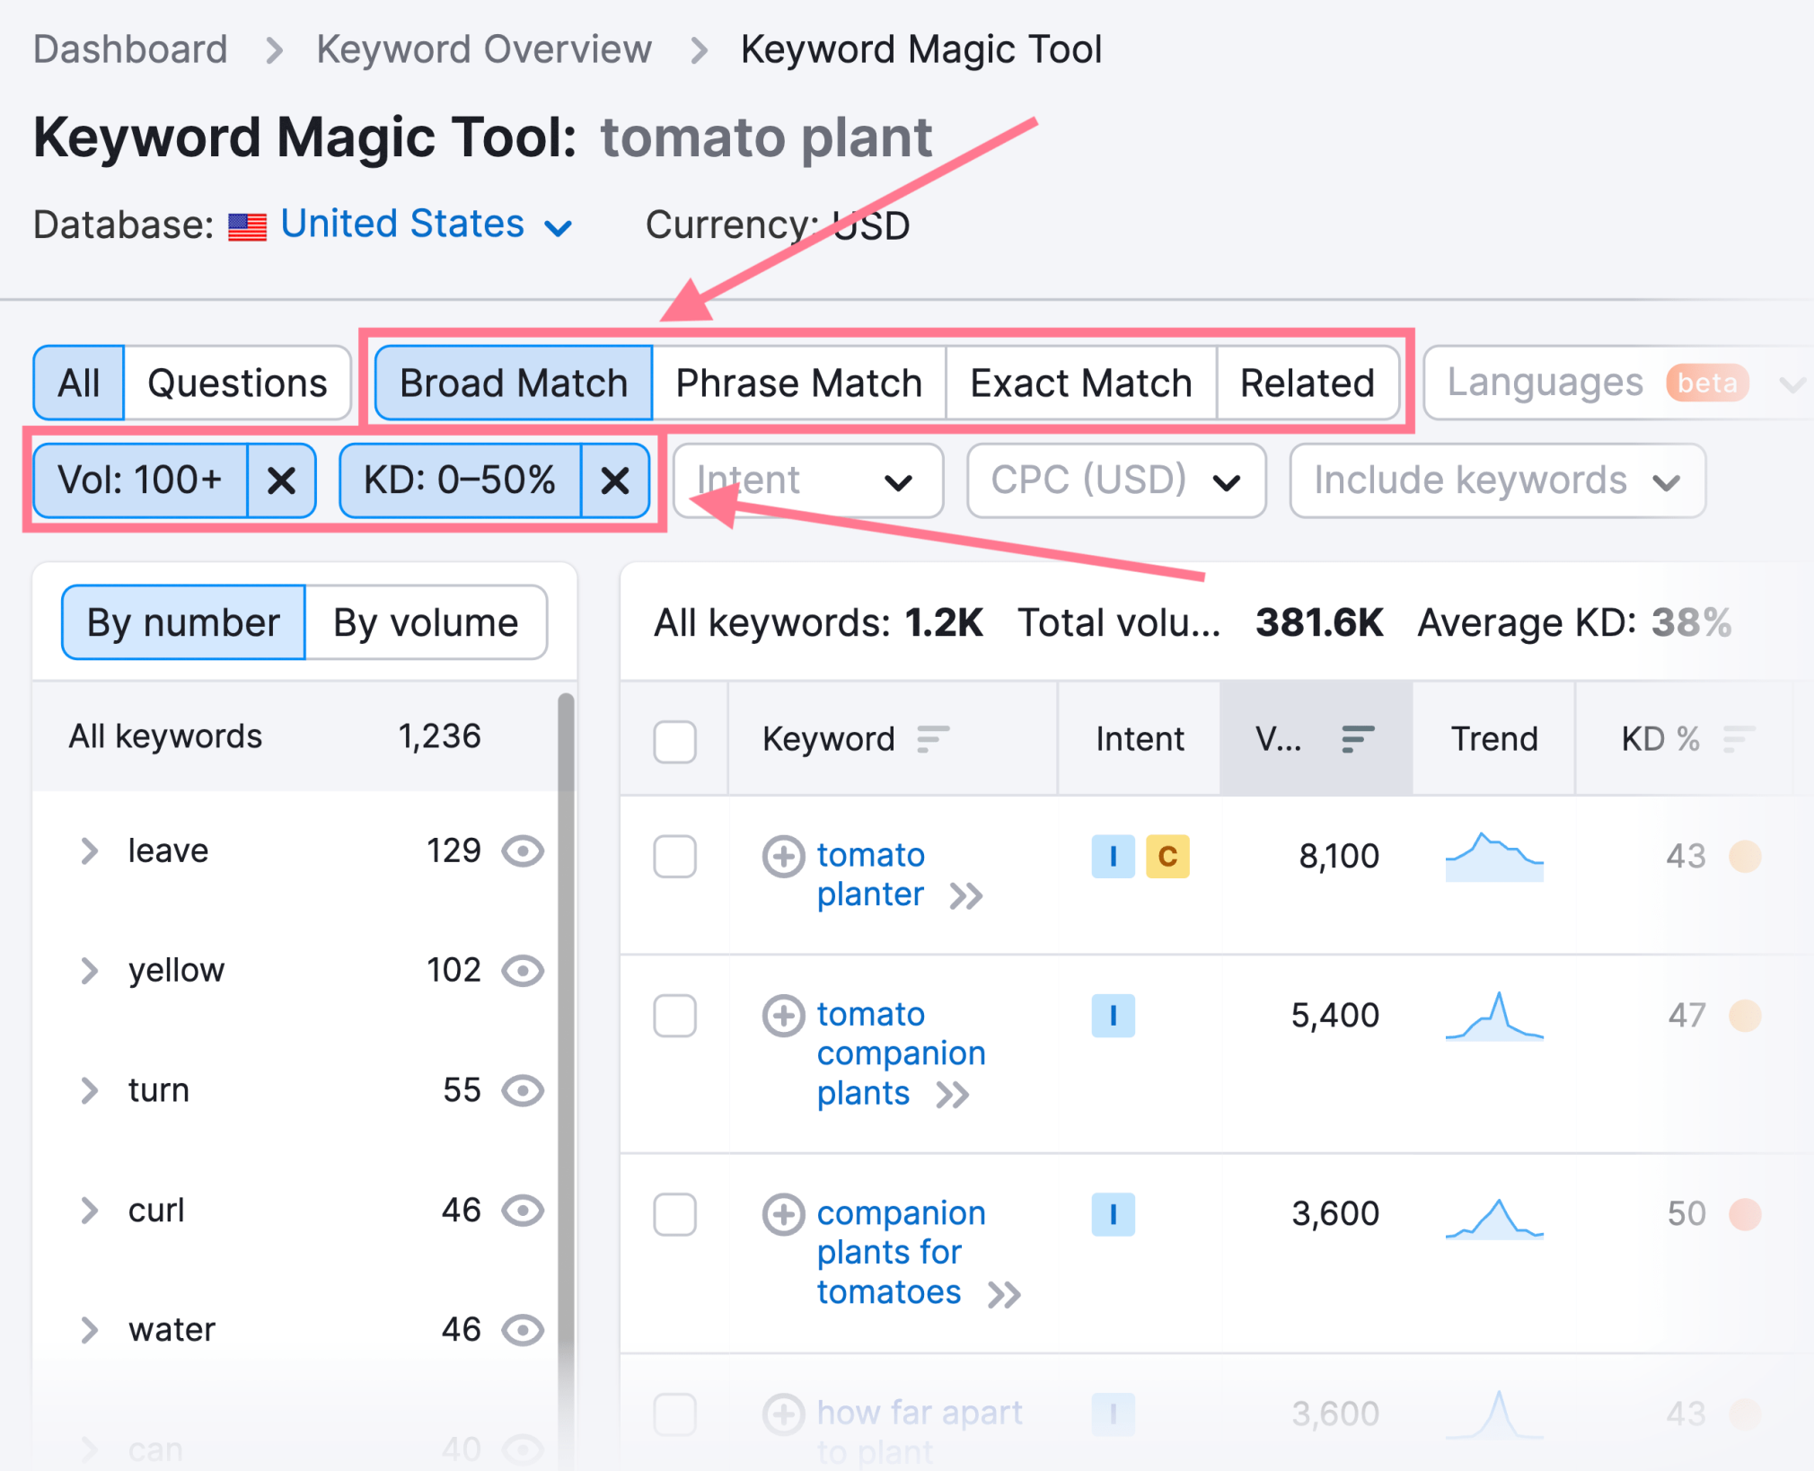Click intent badge for tomato companion plants
This screenshot has width=1814, height=1471.
(1113, 1016)
